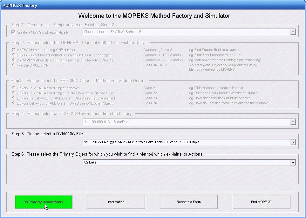
Task: Click Do Property Associations button
Action: [44, 202]
